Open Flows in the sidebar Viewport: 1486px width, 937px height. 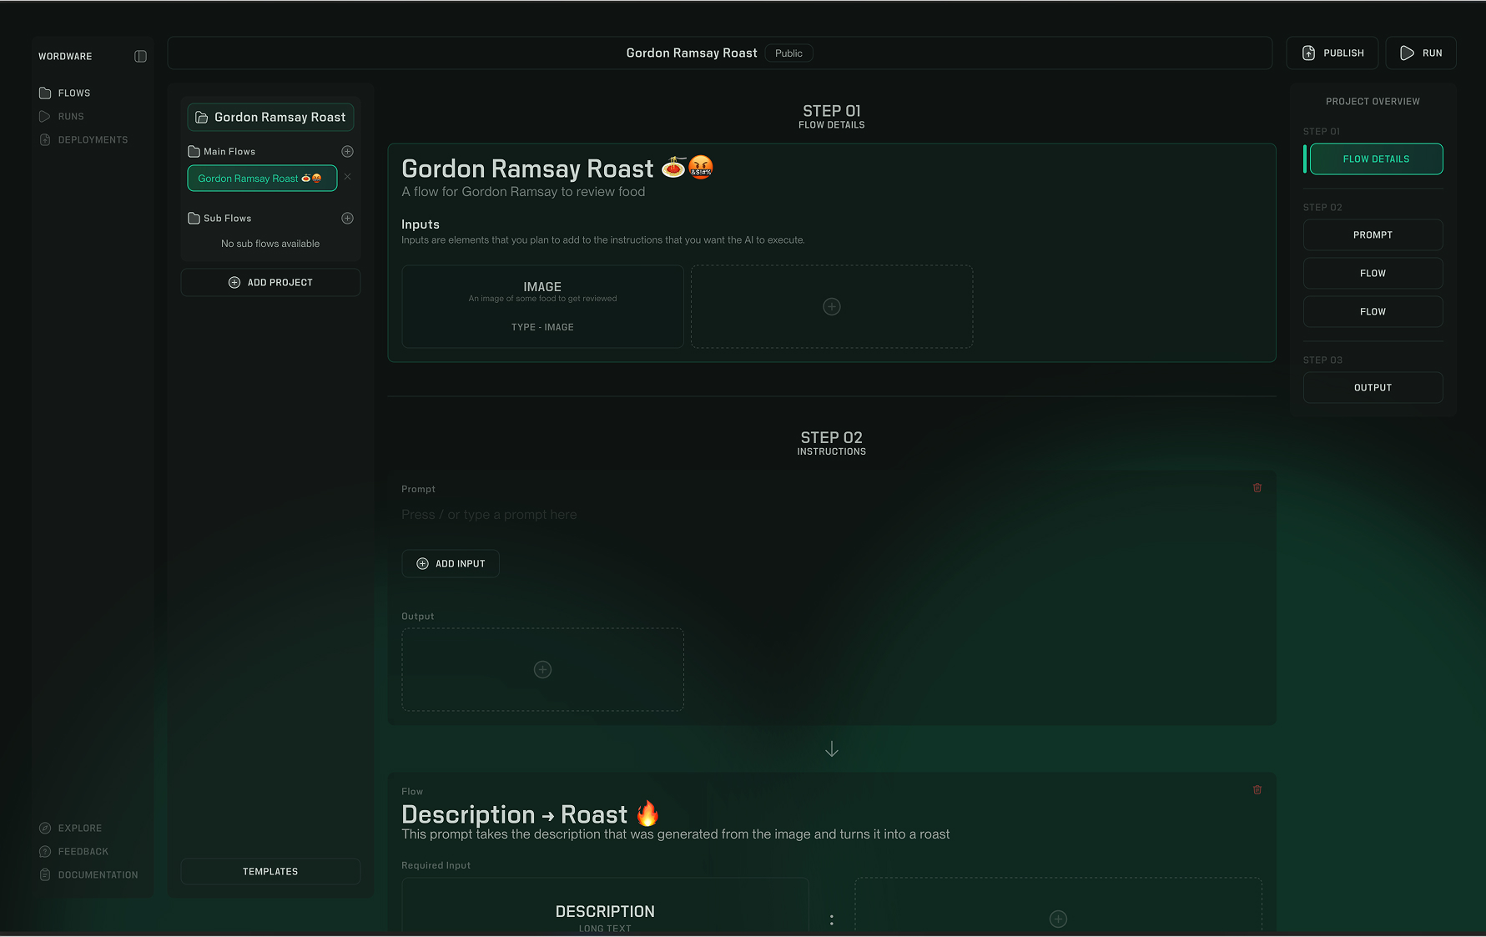click(64, 93)
